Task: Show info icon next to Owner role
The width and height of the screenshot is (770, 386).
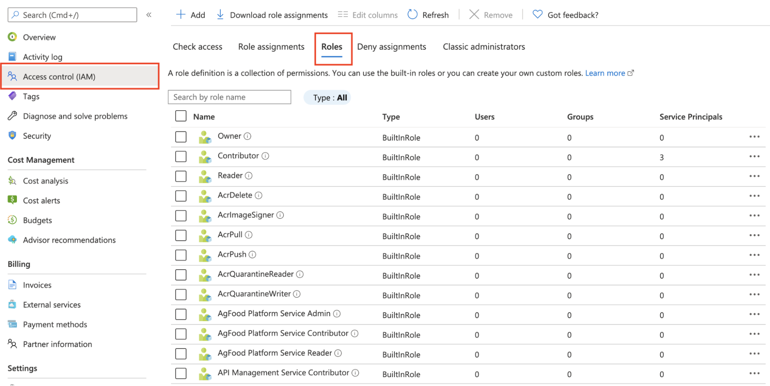Action: [248, 136]
